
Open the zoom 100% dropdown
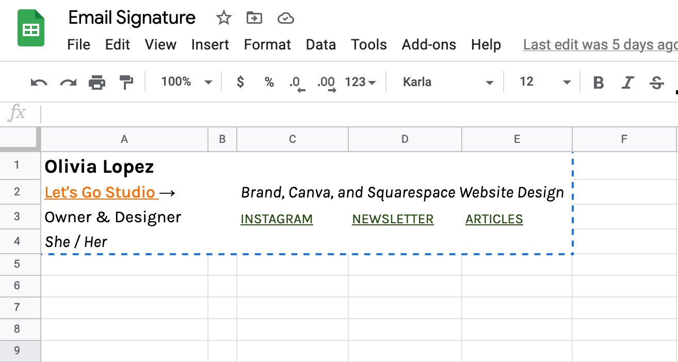click(x=186, y=81)
